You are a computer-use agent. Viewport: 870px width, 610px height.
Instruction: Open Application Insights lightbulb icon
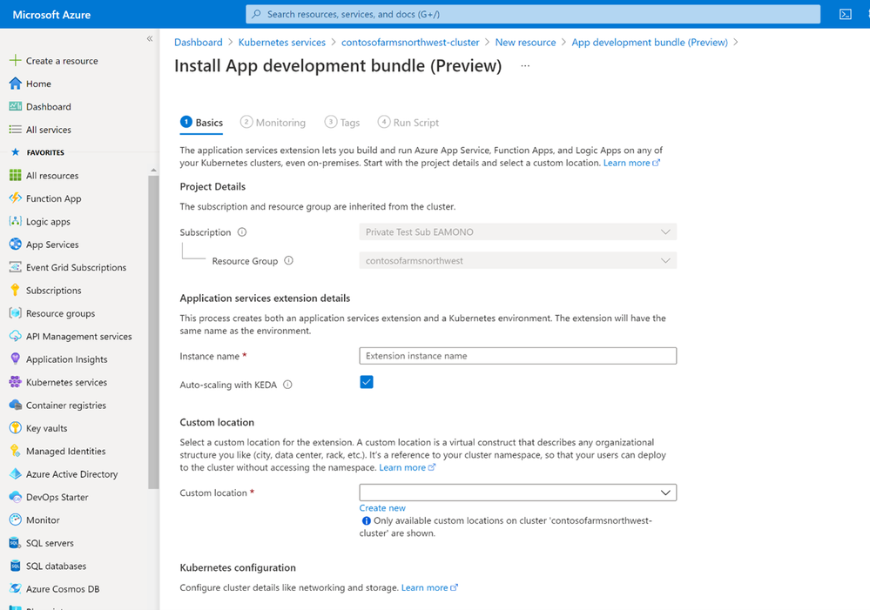coord(16,359)
